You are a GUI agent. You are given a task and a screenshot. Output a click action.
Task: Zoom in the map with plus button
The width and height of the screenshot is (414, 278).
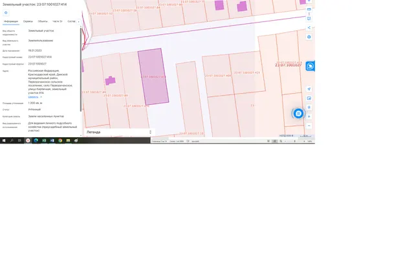(309, 116)
